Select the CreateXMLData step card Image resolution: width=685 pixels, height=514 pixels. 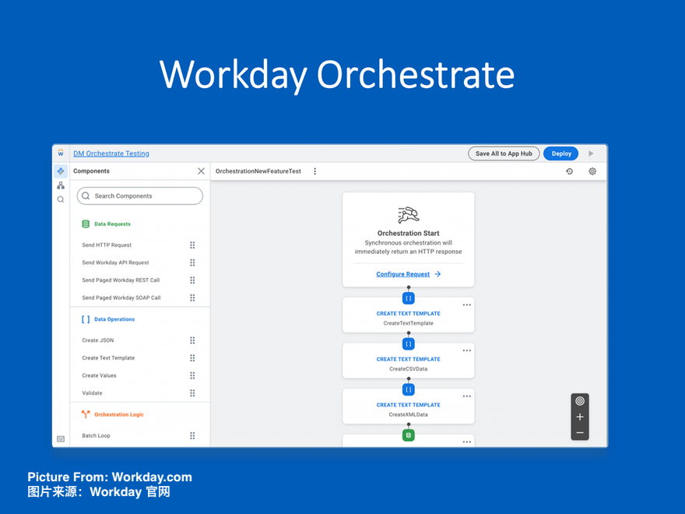409,407
